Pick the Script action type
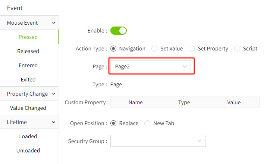 tap(237, 49)
